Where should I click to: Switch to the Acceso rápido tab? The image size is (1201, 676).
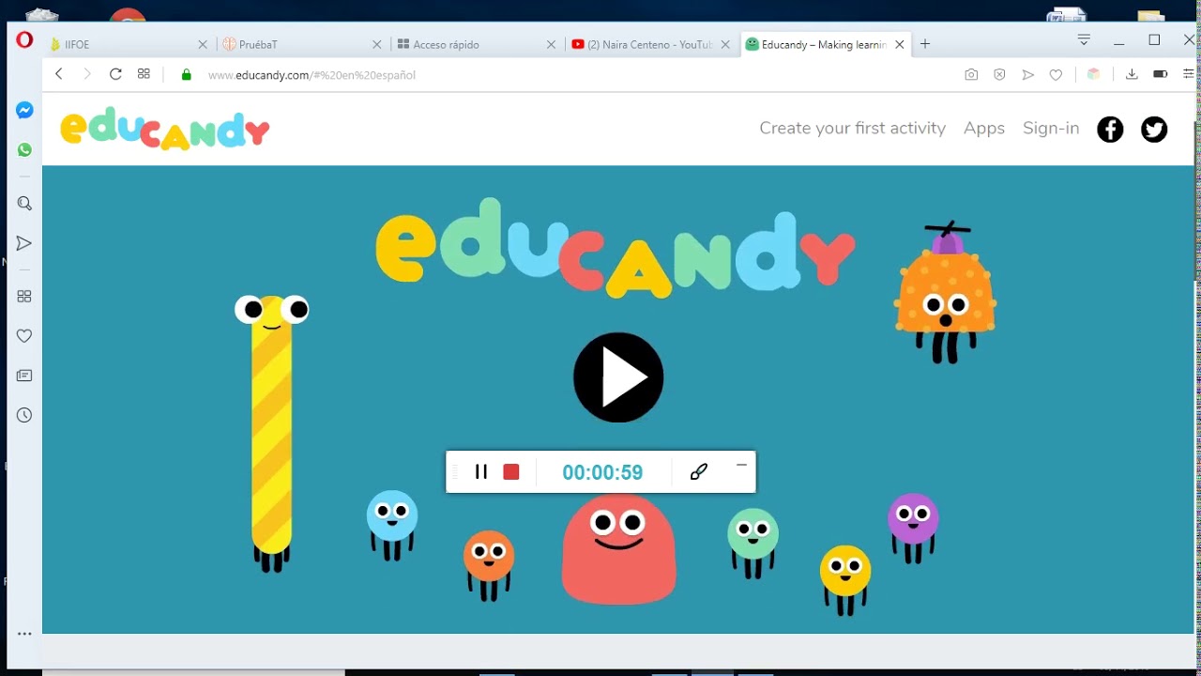pos(478,44)
